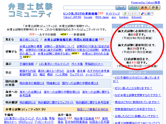
Task: Click the livedoor clip bookmark icon
Action: tap(145, 14)
